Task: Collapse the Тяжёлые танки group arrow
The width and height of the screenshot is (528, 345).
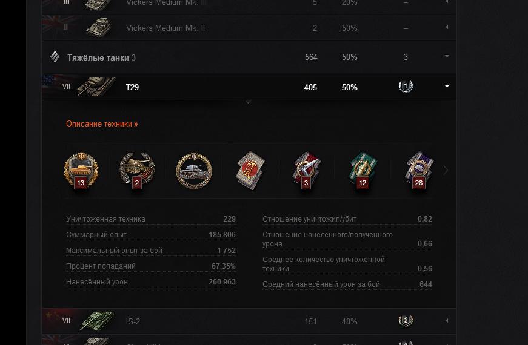Action: 447,57
